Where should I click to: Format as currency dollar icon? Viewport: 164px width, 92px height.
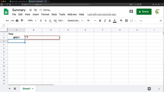(41, 21)
